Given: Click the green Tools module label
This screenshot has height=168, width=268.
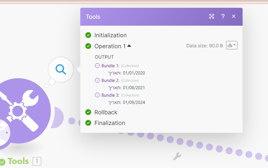Looking at the screenshot, I should [18, 161].
